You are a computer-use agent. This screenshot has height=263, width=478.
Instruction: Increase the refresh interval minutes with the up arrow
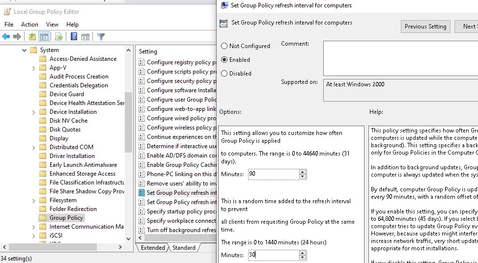click(x=303, y=172)
